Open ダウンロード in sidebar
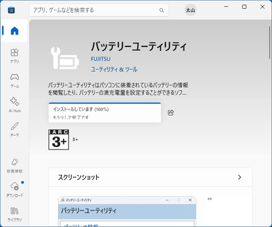The width and height of the screenshot is (272, 227). (14, 190)
